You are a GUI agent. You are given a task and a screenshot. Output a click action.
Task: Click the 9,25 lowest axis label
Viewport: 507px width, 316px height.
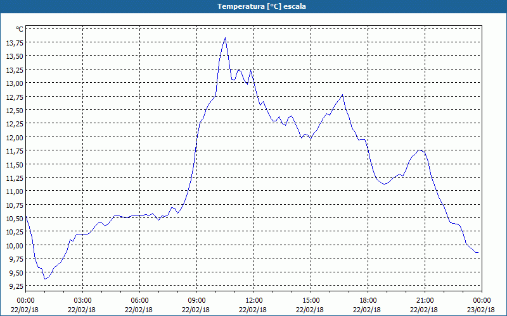coord(16,286)
